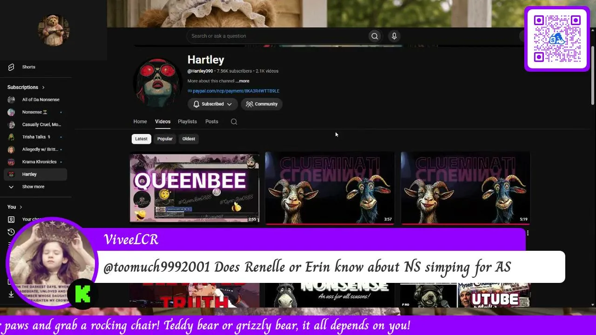Expand the You section chevron
Image resolution: width=596 pixels, height=335 pixels.
tap(20, 207)
